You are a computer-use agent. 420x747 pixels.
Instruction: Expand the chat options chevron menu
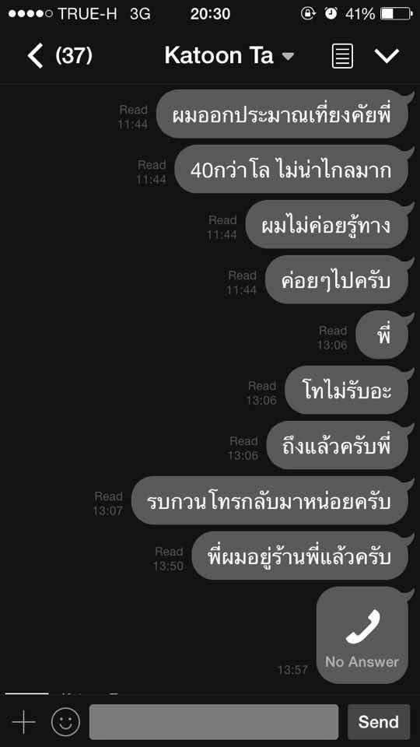point(387,56)
